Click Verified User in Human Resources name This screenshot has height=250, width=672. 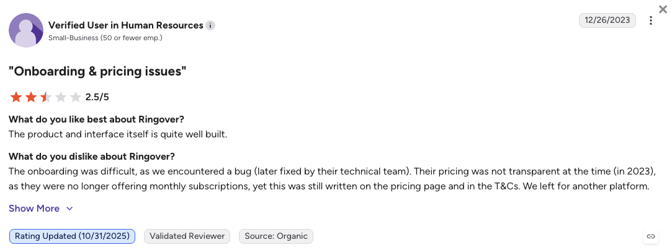pyautogui.click(x=125, y=25)
